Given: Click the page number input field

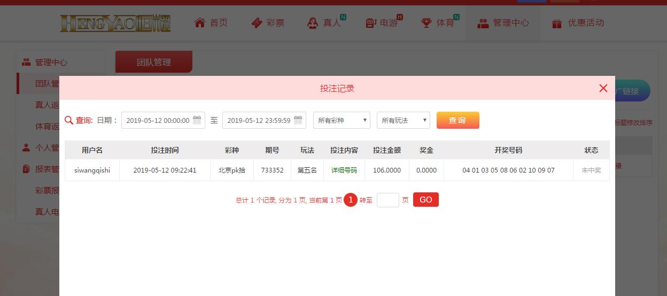Looking at the screenshot, I should (387, 200).
